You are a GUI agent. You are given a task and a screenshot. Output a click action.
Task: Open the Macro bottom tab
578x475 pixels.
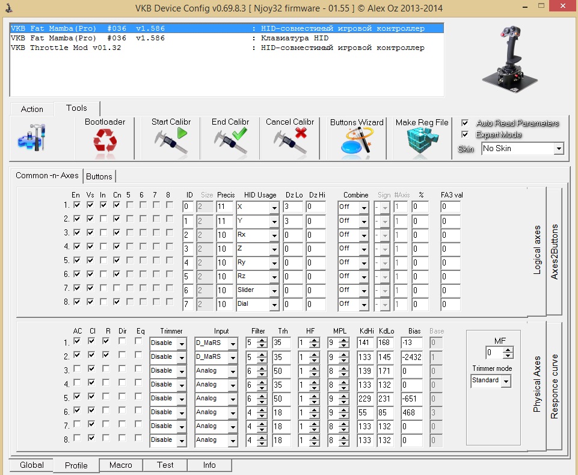click(120, 465)
